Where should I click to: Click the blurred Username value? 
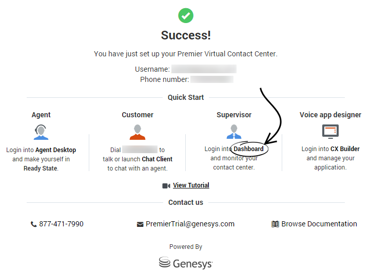[204, 69]
